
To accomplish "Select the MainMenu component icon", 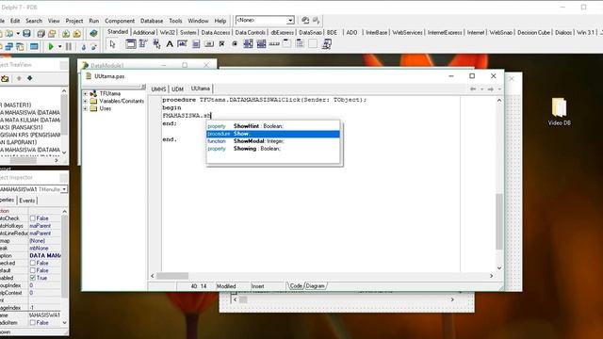I will point(143,44).
